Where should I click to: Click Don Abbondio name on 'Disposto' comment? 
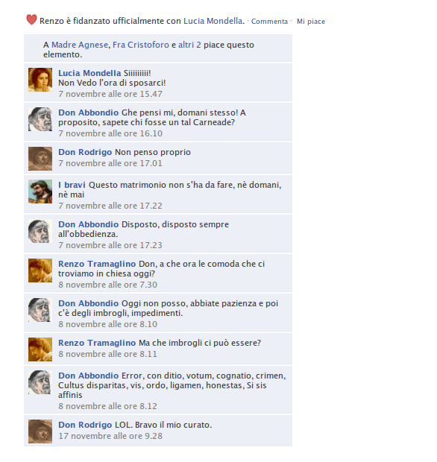(x=88, y=224)
